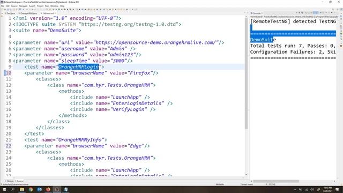Click the url parameter value at line 5
The image size is (343, 193).
155,42
